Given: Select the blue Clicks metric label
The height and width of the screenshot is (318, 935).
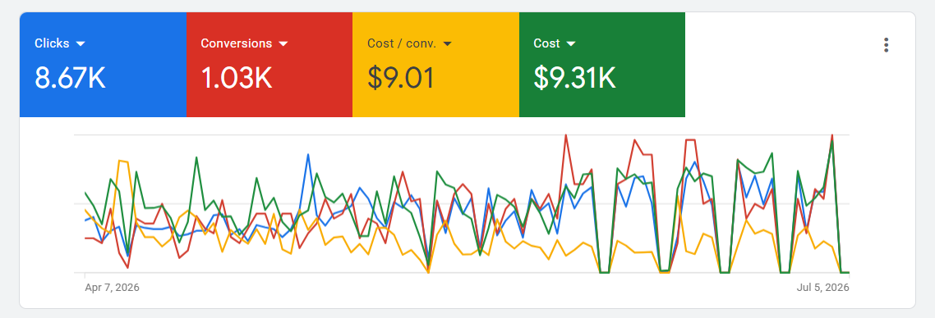Looking at the screenshot, I should click(52, 43).
